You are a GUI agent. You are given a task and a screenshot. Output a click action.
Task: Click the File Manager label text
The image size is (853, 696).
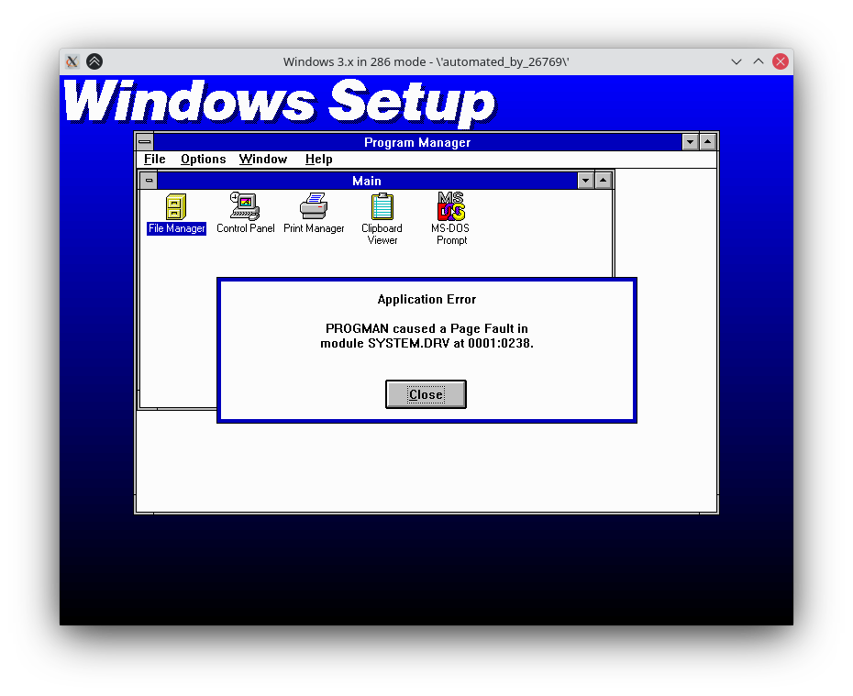[176, 228]
